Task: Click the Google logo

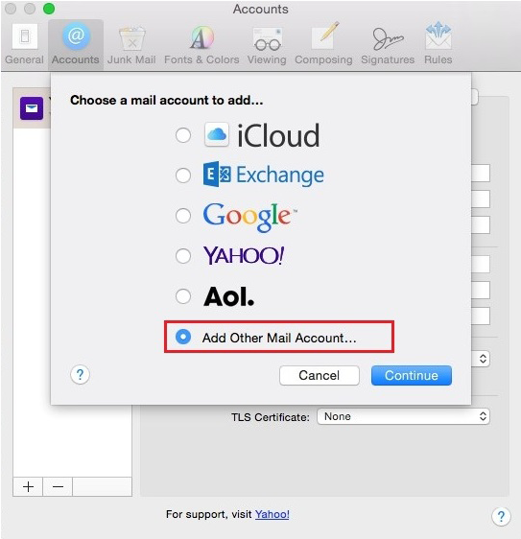Action: [x=250, y=217]
